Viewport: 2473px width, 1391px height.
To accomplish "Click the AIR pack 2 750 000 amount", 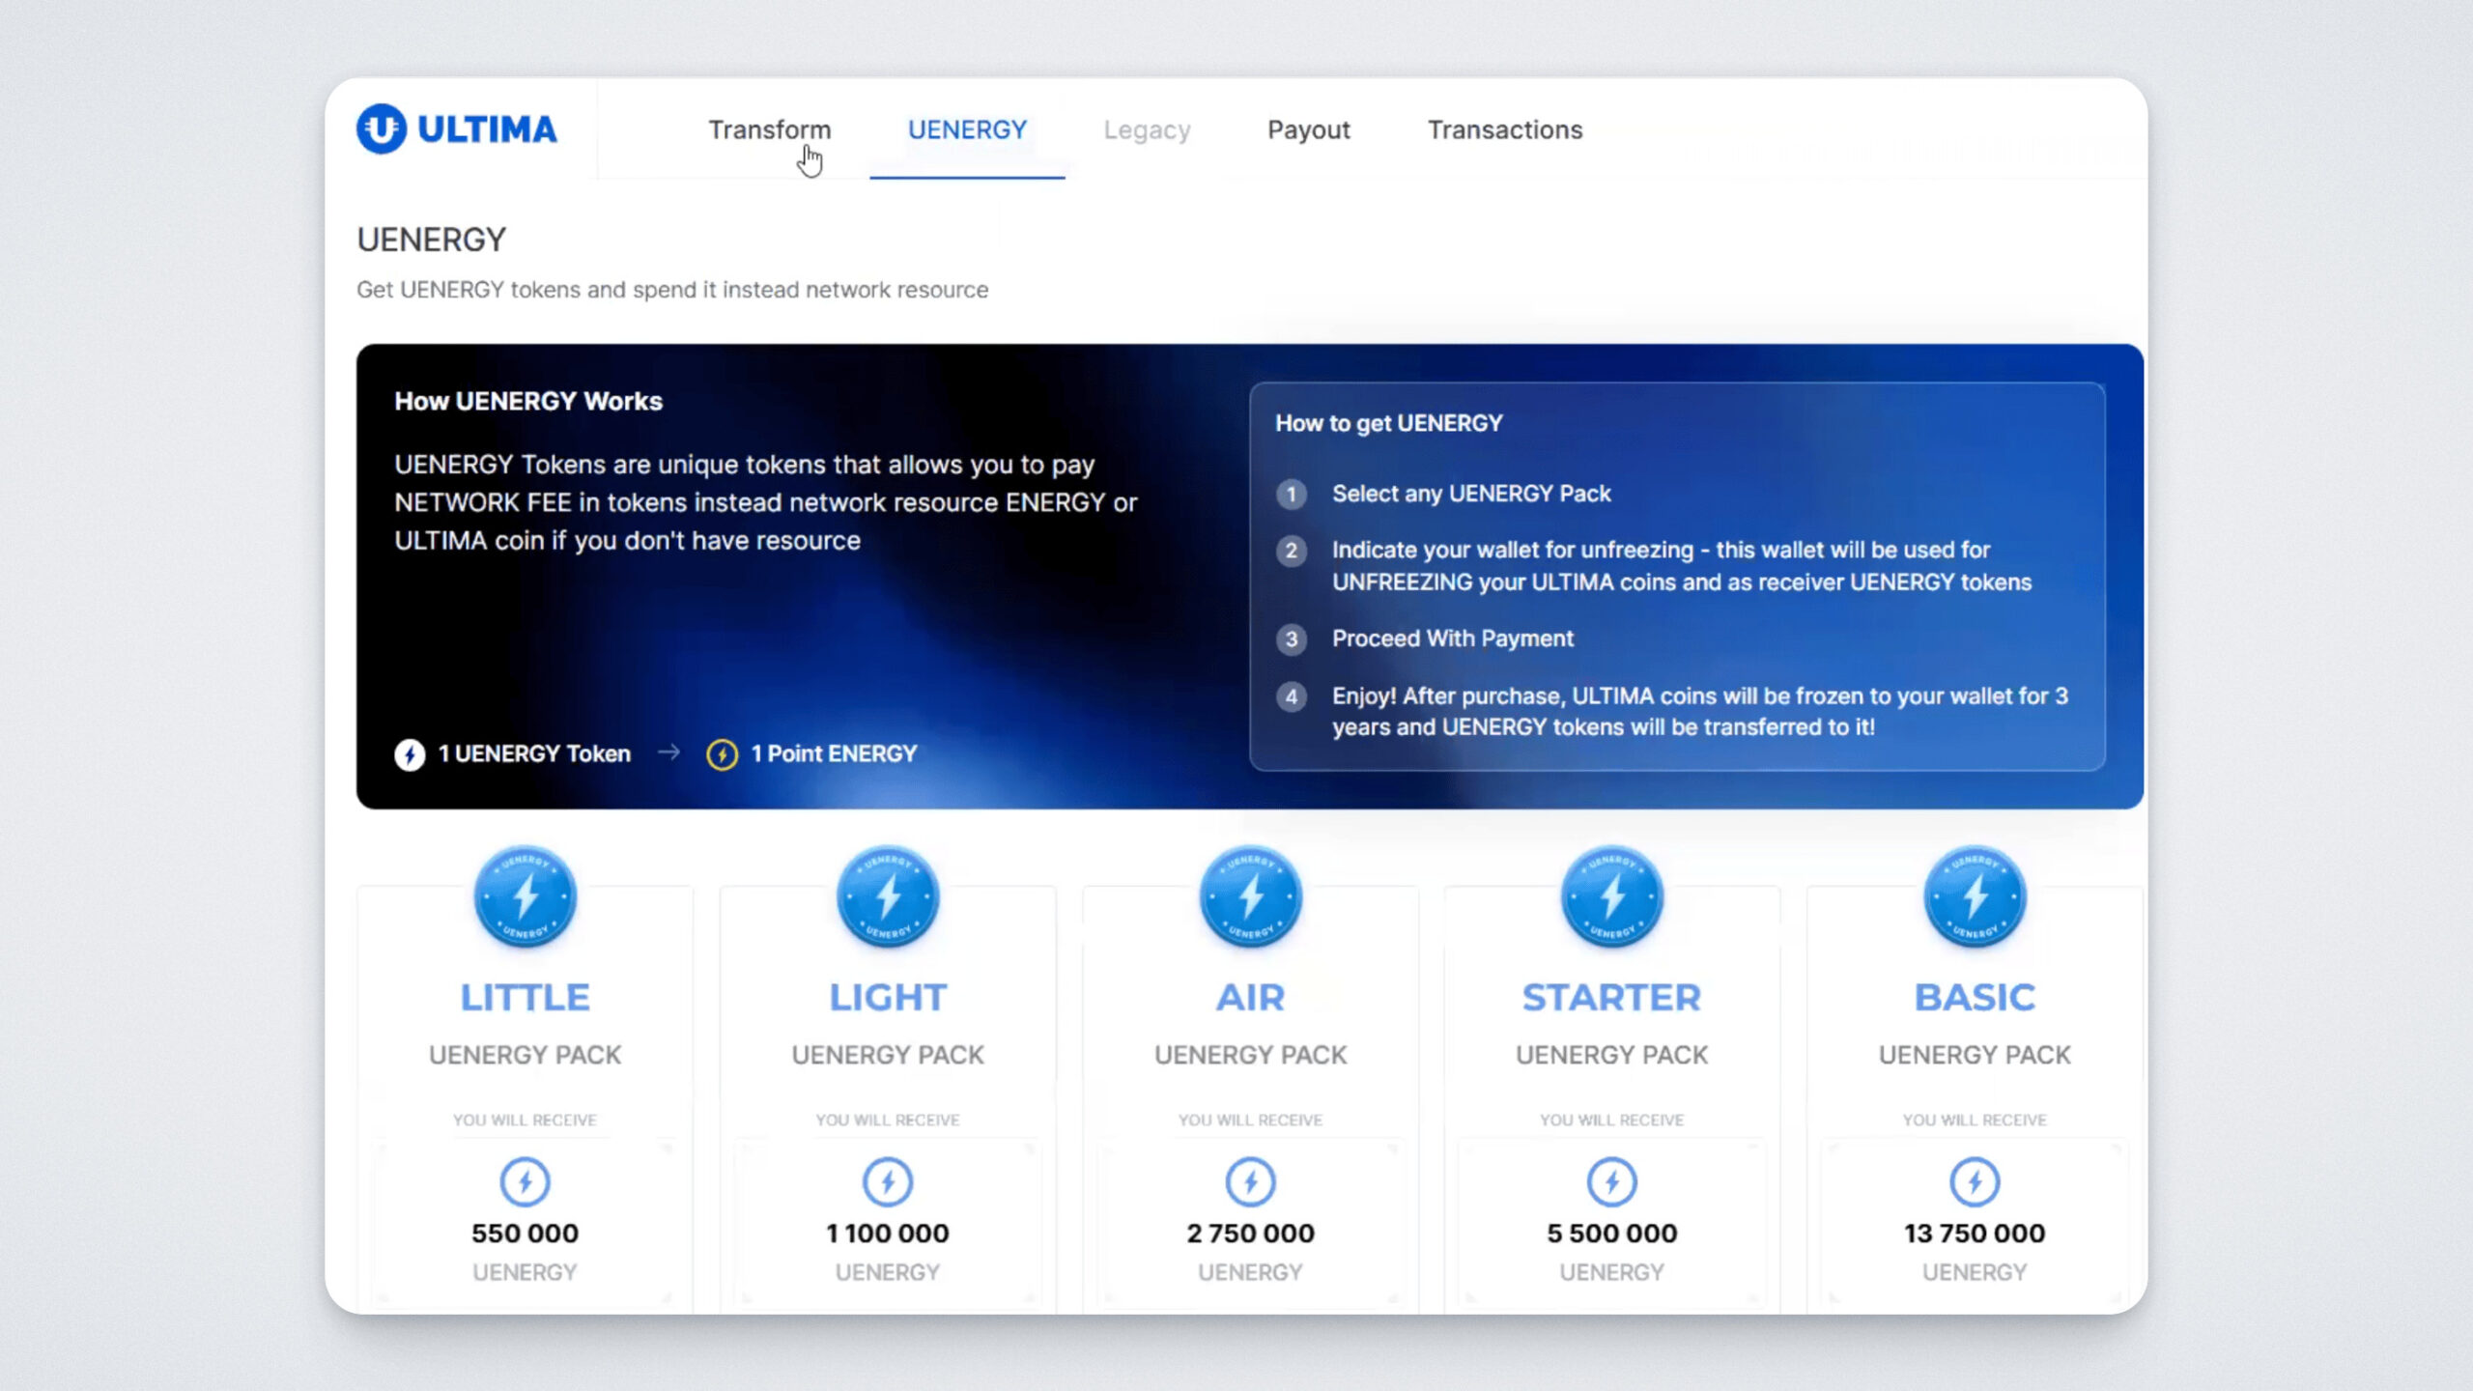I will tap(1250, 1234).
